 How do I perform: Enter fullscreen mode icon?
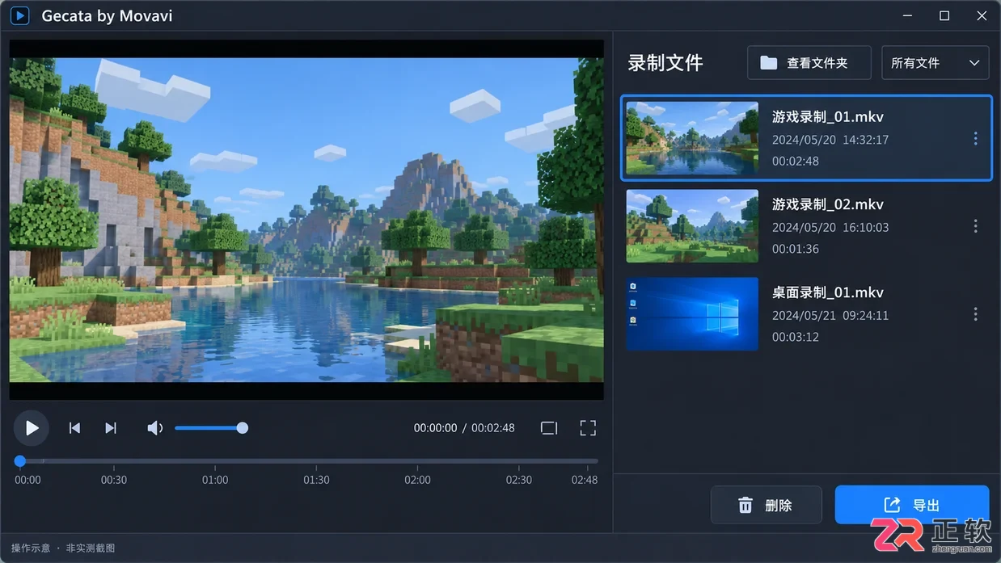[x=588, y=428]
